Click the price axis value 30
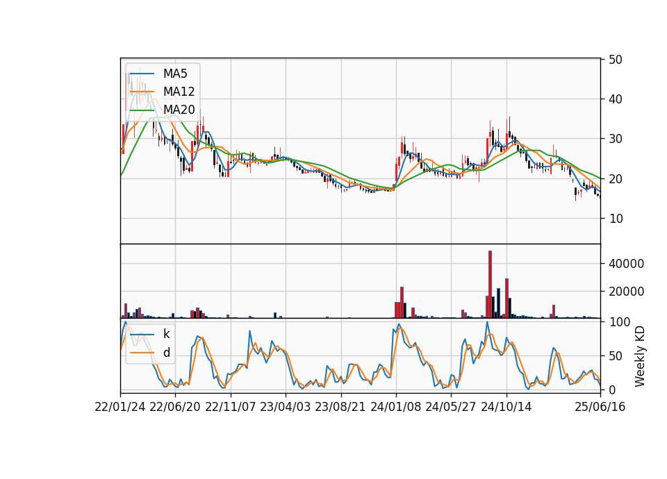The height and width of the screenshot is (479, 667). (x=616, y=139)
